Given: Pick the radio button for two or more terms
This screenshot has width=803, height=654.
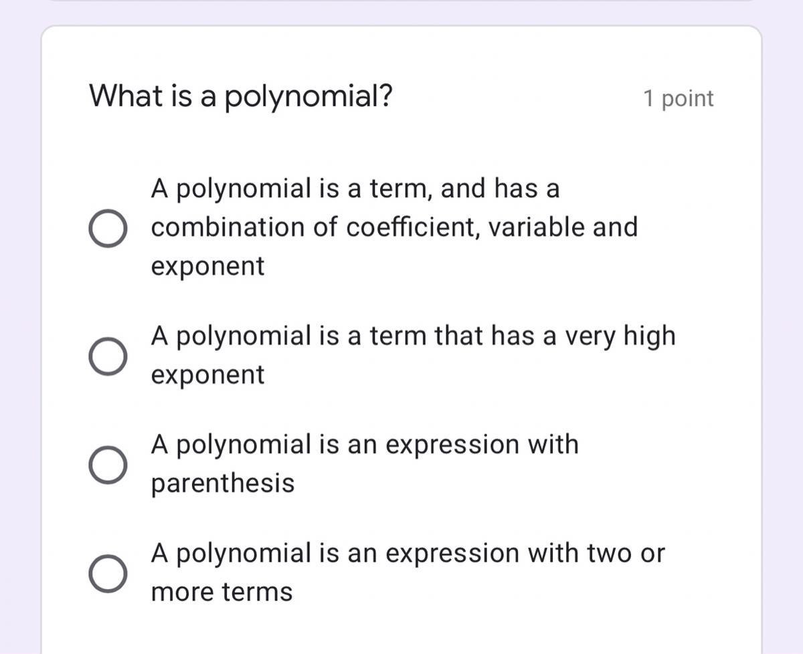Looking at the screenshot, I should click(107, 573).
